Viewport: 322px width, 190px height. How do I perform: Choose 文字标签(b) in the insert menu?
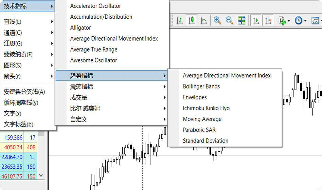click(x=19, y=124)
